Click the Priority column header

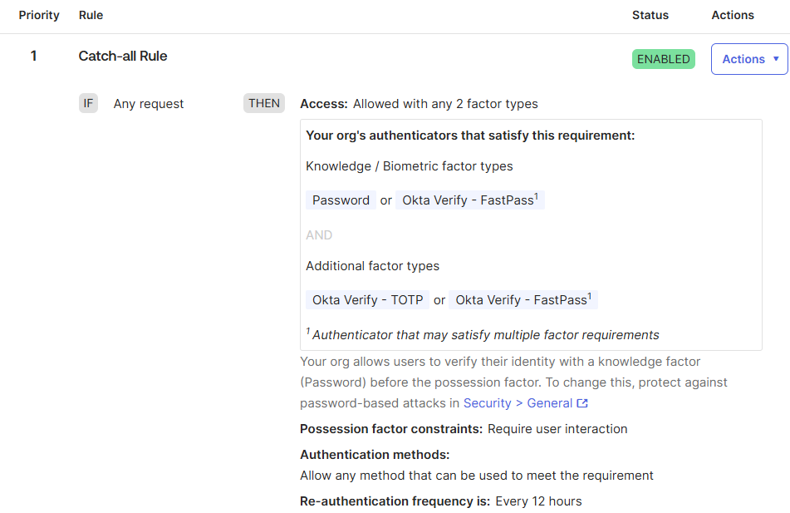coord(39,15)
